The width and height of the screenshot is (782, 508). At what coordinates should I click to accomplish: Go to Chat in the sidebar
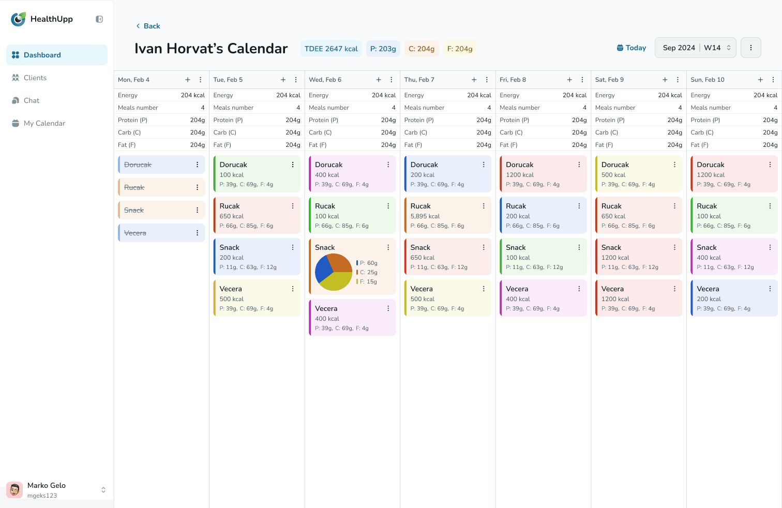[x=32, y=100]
